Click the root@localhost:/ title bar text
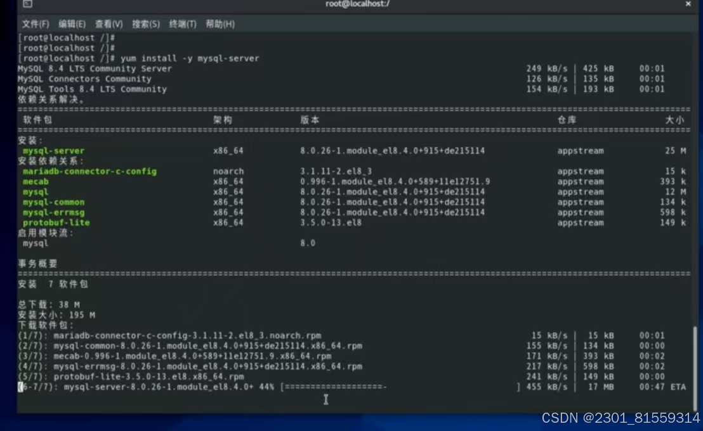The height and width of the screenshot is (431, 703). [x=357, y=5]
